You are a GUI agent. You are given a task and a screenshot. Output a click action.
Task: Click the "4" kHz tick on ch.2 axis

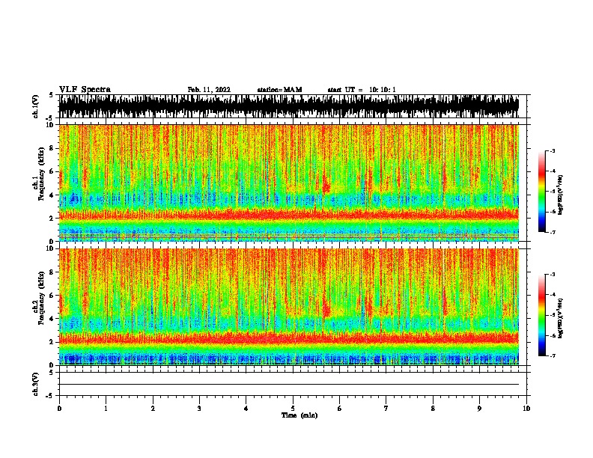click(52, 319)
